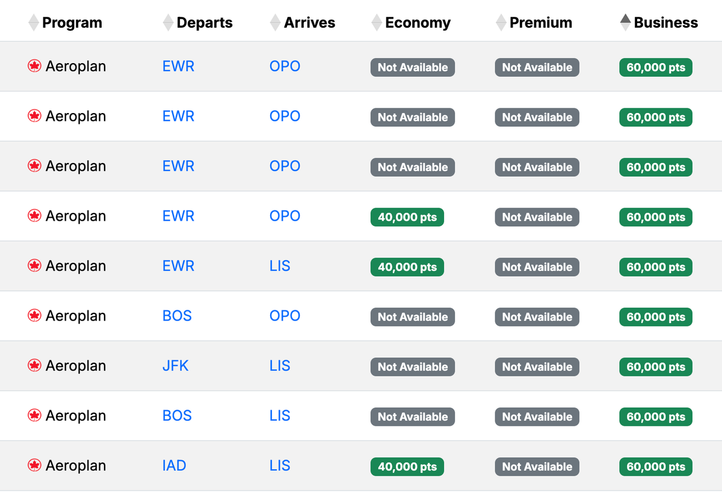The image size is (722, 501).
Task: Click the Aeroplan logo in the BOS-LIS row
Action: pyautogui.click(x=35, y=416)
